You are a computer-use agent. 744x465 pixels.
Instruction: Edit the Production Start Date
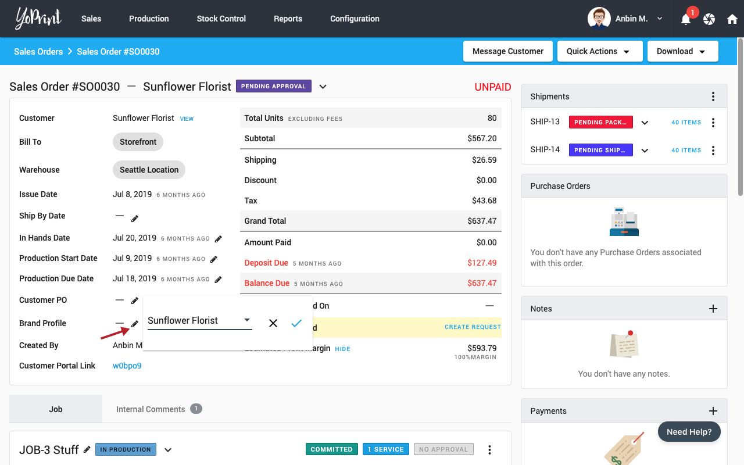click(214, 259)
